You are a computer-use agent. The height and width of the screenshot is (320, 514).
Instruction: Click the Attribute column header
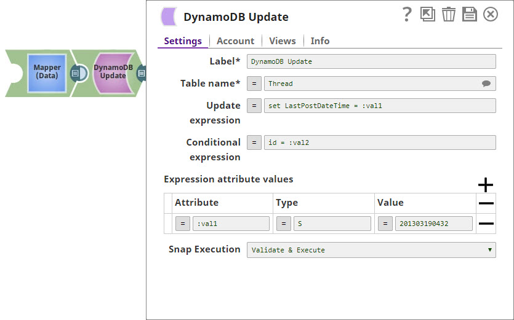pos(197,203)
